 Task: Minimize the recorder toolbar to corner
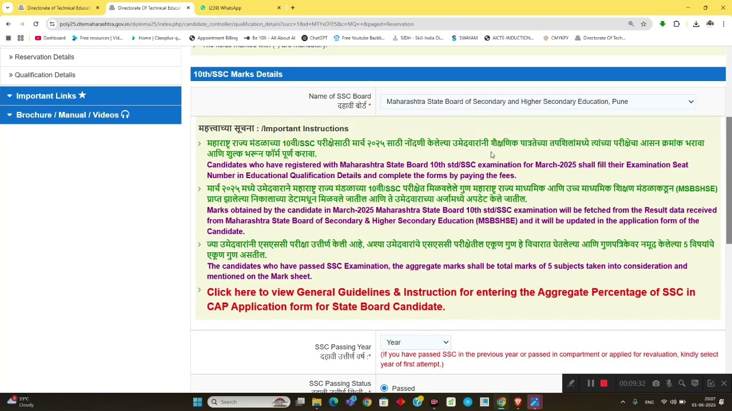pos(711,384)
